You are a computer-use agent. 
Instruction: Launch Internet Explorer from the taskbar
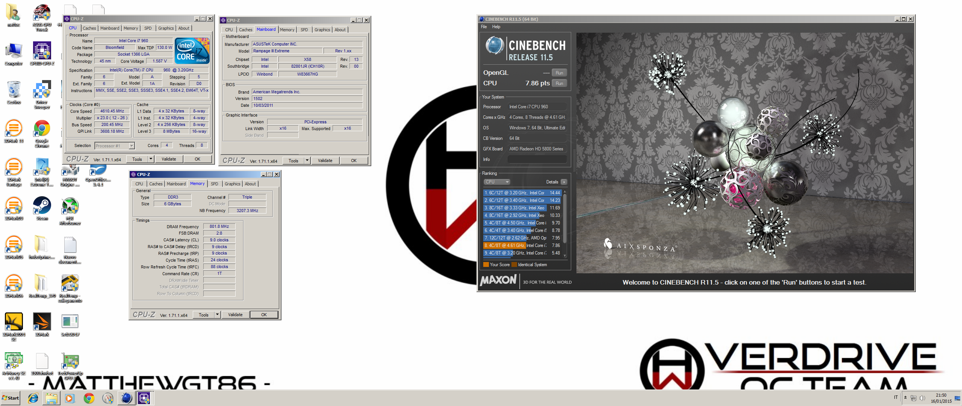point(33,398)
